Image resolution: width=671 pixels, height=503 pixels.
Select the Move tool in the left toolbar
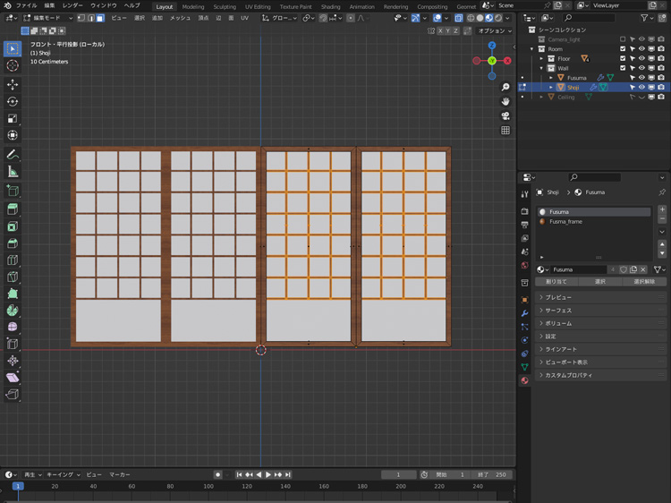coord(13,84)
